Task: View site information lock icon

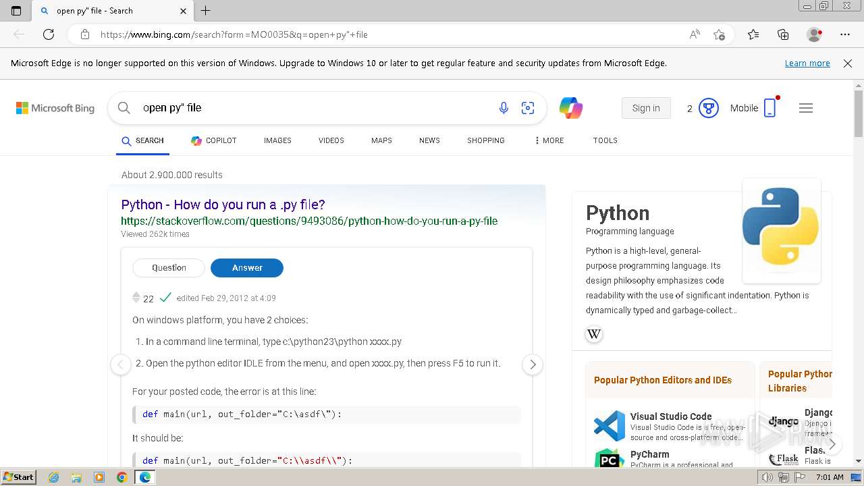Action: point(84,34)
